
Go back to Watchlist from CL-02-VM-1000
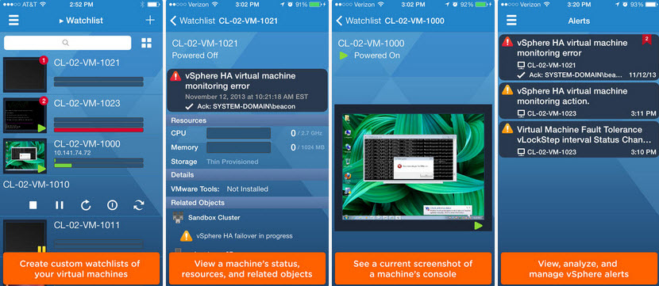click(359, 21)
